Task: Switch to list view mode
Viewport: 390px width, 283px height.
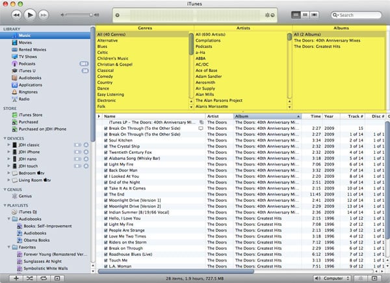Action: [296, 15]
